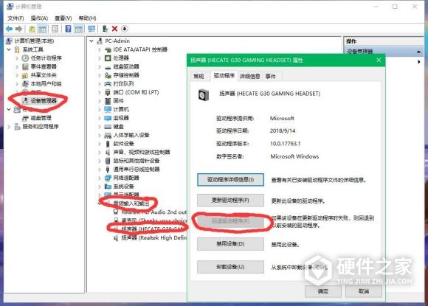This screenshot has height=306, width=428.
Task: Select the 扬声器 (HECATE G30 device entry
Action: pos(154,229)
